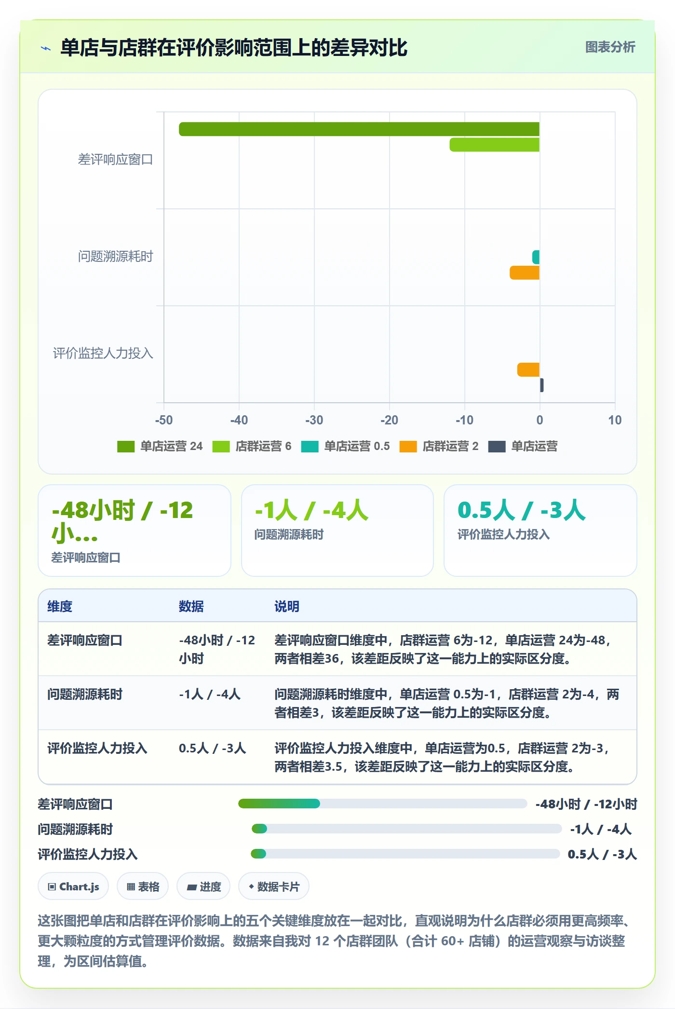The image size is (675, 1009).
Task: Click the 问题溯源耗时 progress bar
Action: (x=406, y=829)
